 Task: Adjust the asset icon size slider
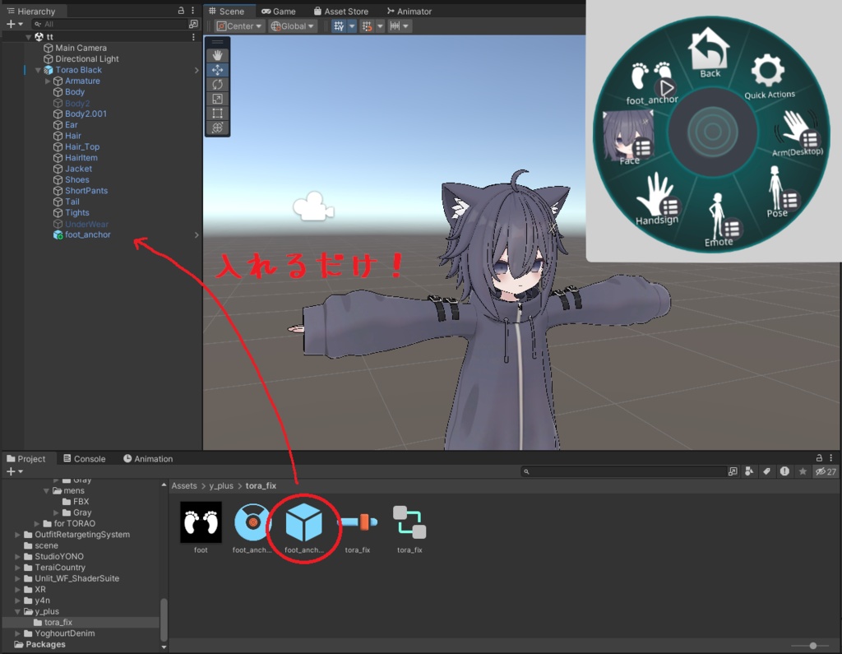coord(812,646)
